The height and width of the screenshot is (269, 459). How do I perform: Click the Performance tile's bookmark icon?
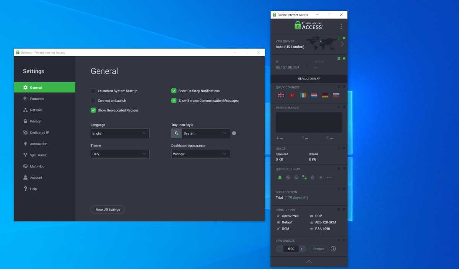pos(344,107)
